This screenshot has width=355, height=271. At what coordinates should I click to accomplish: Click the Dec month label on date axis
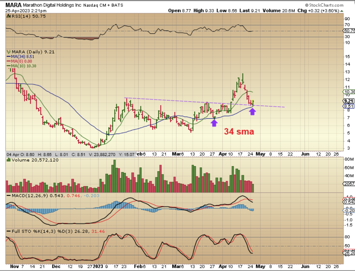pyautogui.click(x=56, y=266)
